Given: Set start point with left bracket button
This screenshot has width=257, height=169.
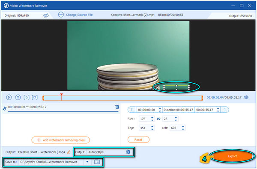Looking at the screenshot, I should click(132, 110).
